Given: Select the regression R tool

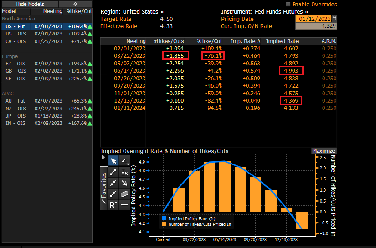Looking at the screenshot, I should (x=113, y=205).
